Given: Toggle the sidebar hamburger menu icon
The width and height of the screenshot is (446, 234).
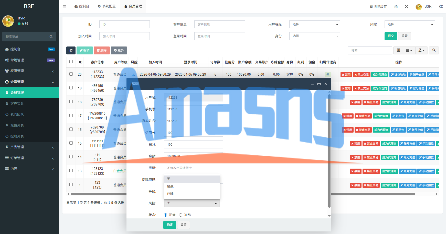Looking at the screenshot, I should coord(65,6).
